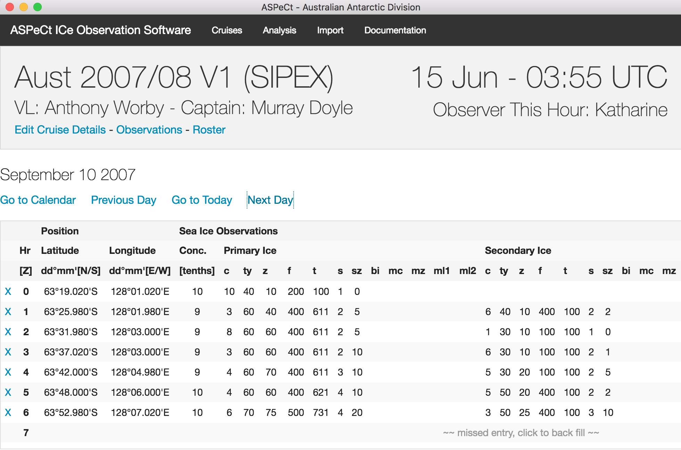This screenshot has width=681, height=450.
Task: Select longitude 128°01.980'E cell
Action: [140, 312]
